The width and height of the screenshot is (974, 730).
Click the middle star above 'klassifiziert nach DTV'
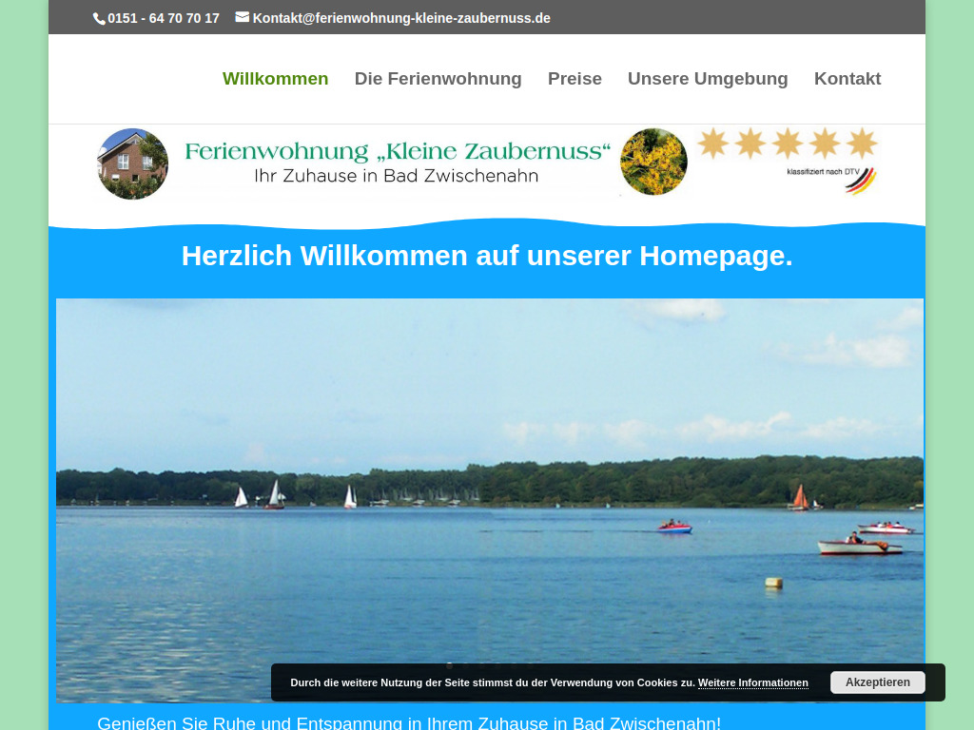(x=786, y=142)
